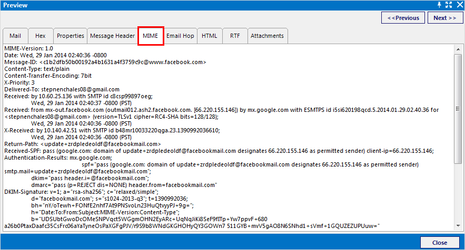Click the bh= body hash line
465x250 pixels.
click(x=112, y=205)
